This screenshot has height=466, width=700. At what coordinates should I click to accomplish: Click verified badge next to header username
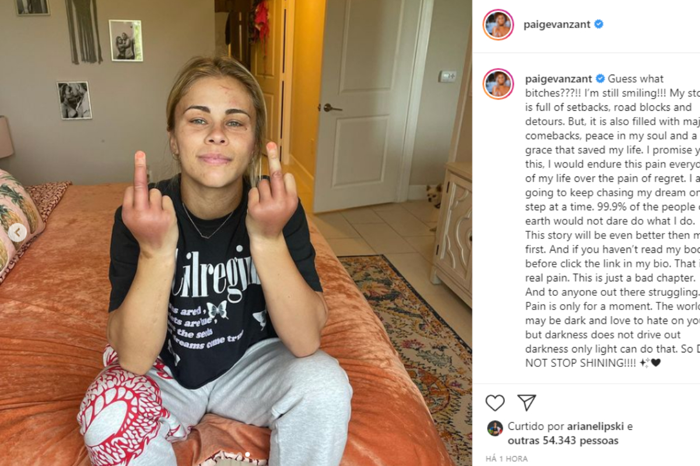tap(598, 24)
